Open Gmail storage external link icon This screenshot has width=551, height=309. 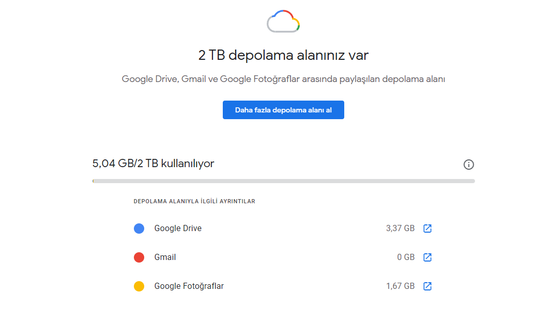[427, 257]
